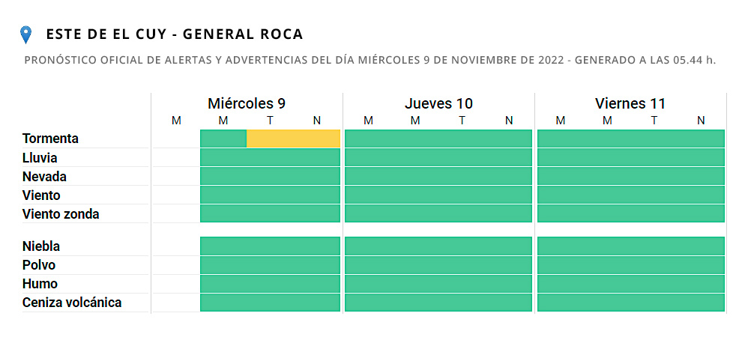Click the Viento zonda row label

[x=61, y=214]
